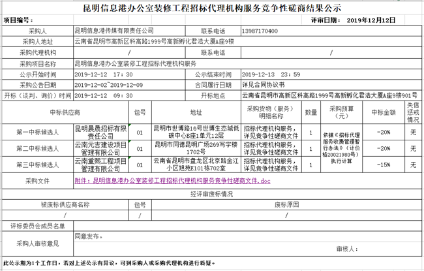Viewport: 424px width, 271px height.
Task: Click the 采购文件 label cell
Action: (38, 181)
